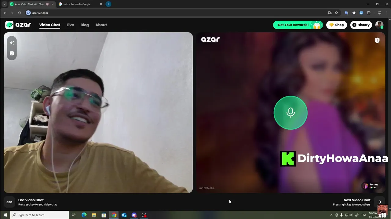Viewport: 391px width, 219px height.
Task: Click the esc End Video Chat key
Action: [x=9, y=202]
